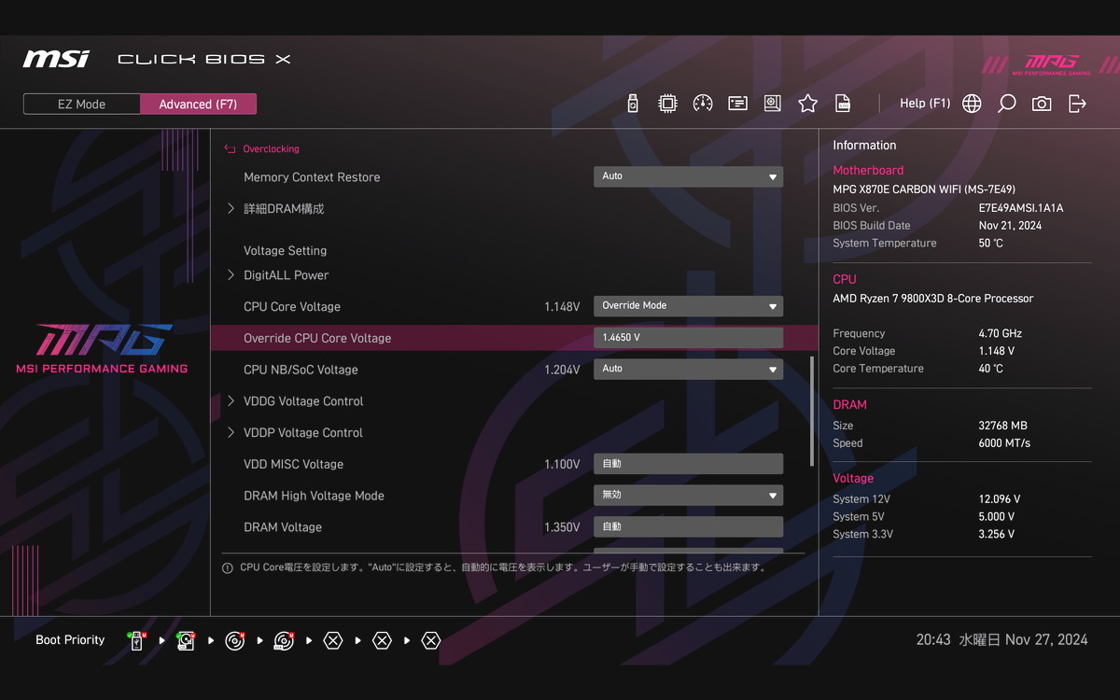Click 1.100V reading beside VDD MISC

click(x=562, y=464)
